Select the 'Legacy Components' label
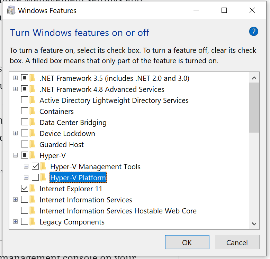 click(x=72, y=222)
